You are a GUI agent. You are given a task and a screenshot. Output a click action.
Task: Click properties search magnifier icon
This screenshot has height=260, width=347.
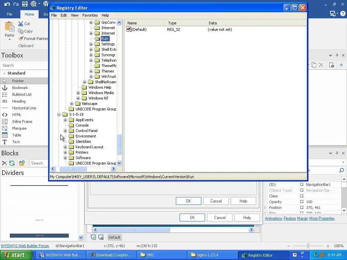pos(342,170)
